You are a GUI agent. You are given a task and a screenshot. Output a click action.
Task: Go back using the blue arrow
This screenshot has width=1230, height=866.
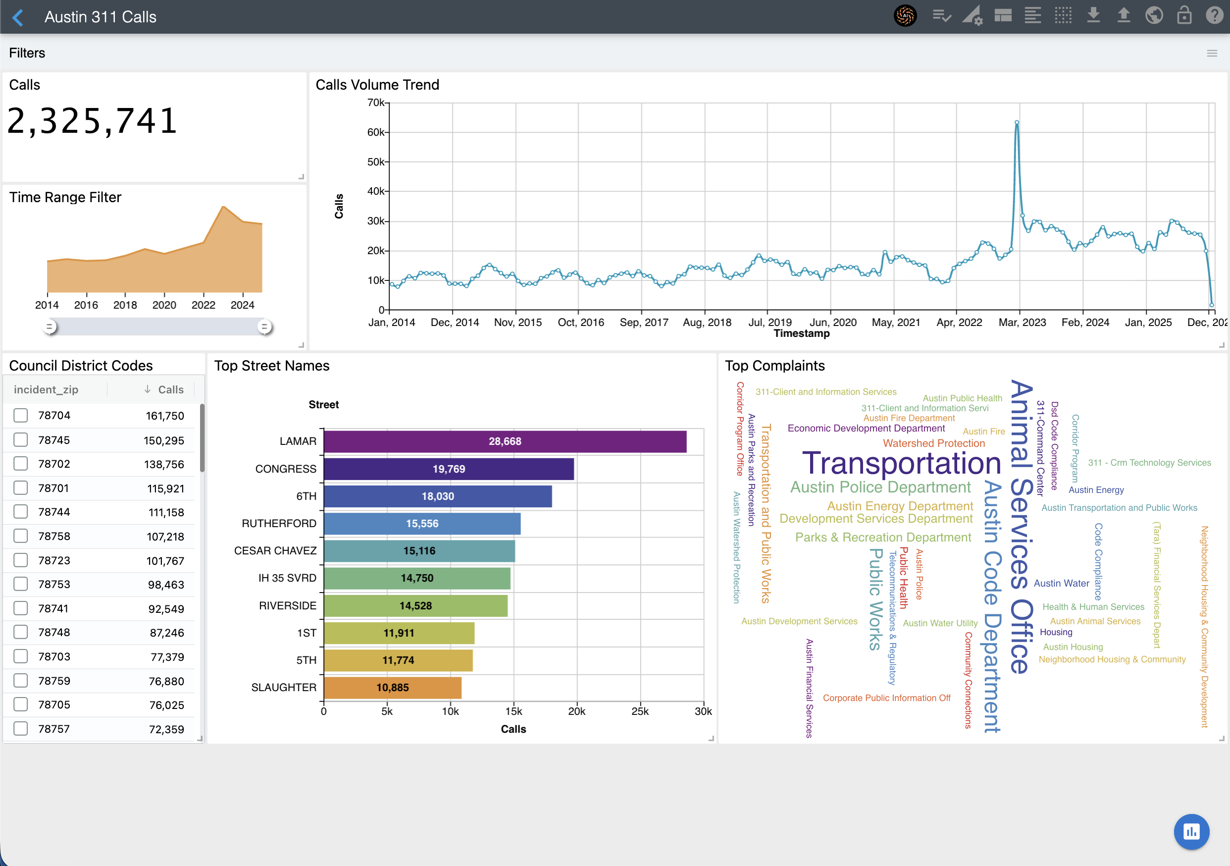pos(18,17)
